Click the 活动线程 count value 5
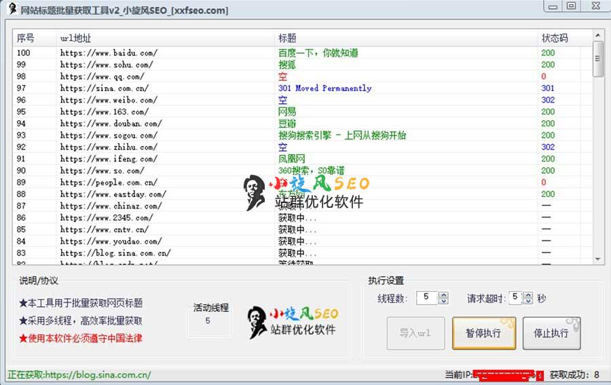The width and height of the screenshot is (611, 385). pos(208,320)
